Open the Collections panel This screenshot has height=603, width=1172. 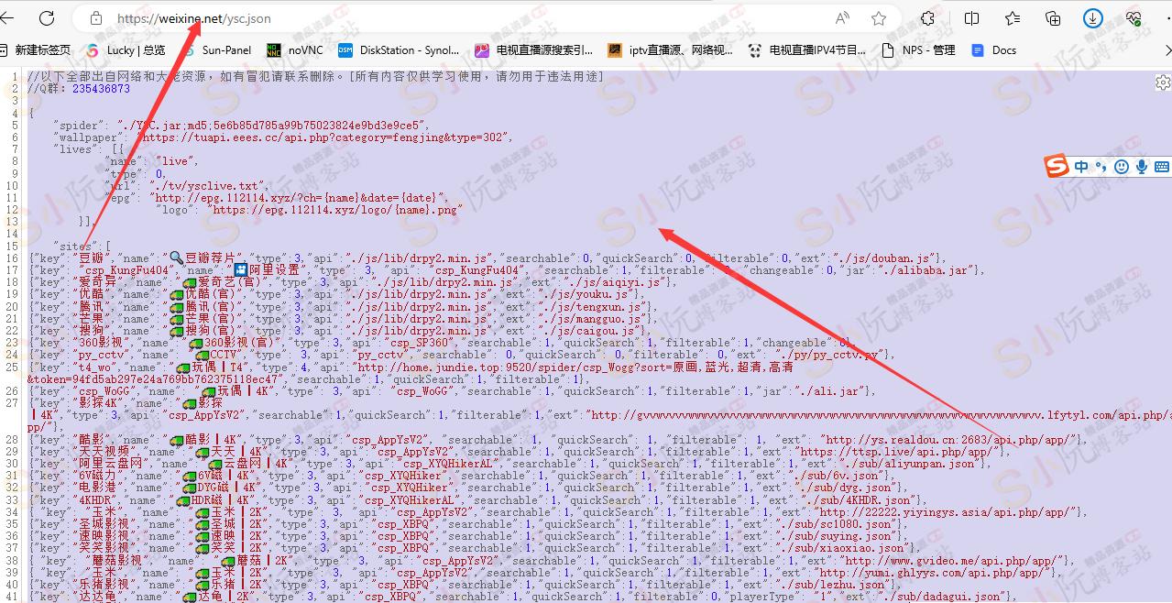click(1053, 18)
